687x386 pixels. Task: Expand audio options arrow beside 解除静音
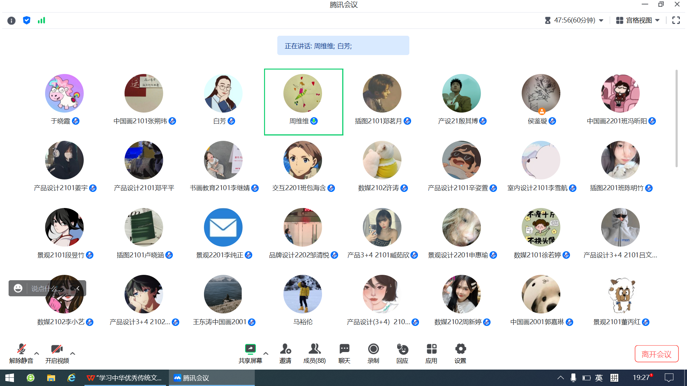[x=36, y=353]
